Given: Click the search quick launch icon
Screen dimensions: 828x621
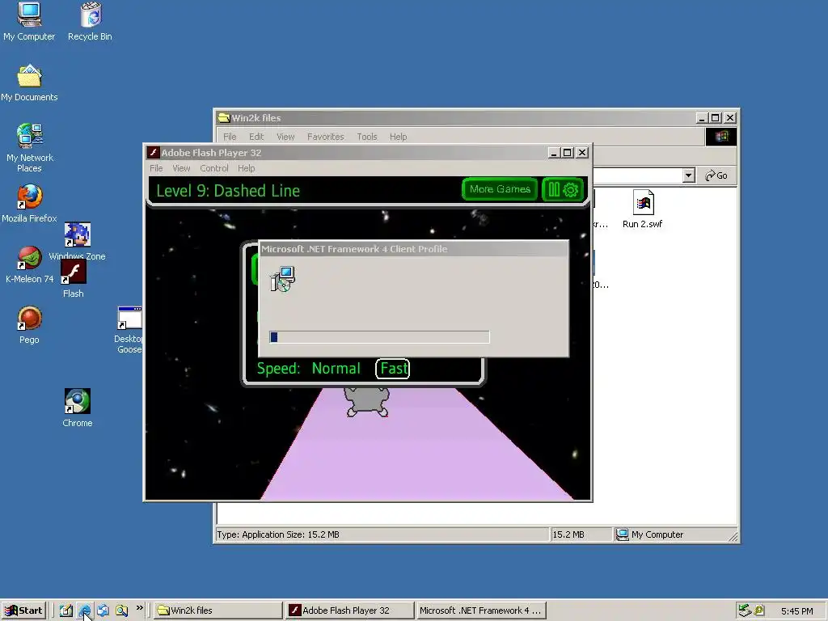Looking at the screenshot, I should coord(121,610).
